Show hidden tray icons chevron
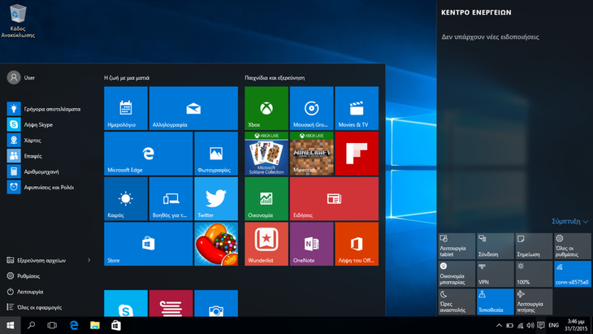Screen dimensions: 593x334 [x=500, y=325]
